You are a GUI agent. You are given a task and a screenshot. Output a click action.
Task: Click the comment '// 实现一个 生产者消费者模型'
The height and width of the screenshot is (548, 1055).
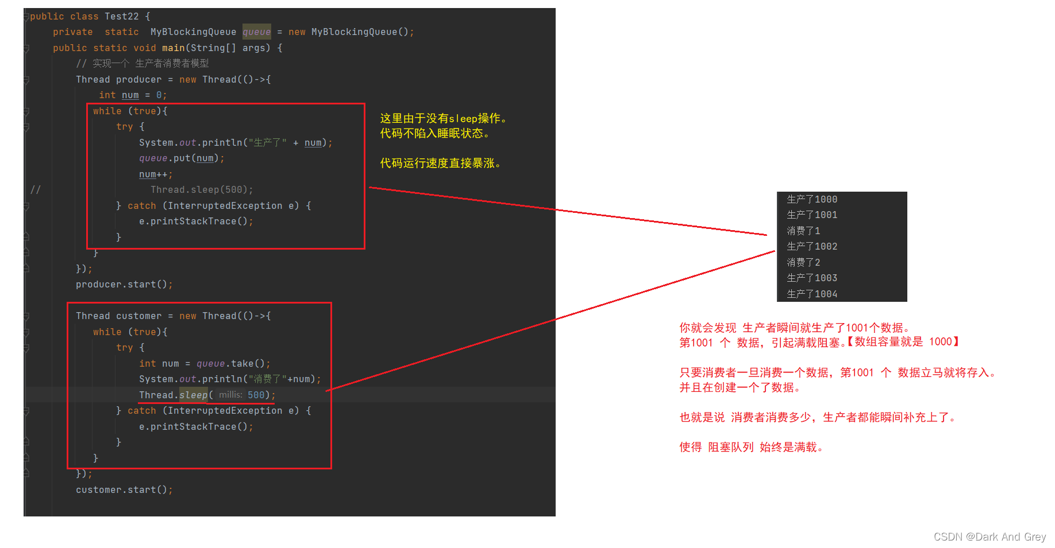[x=143, y=64]
